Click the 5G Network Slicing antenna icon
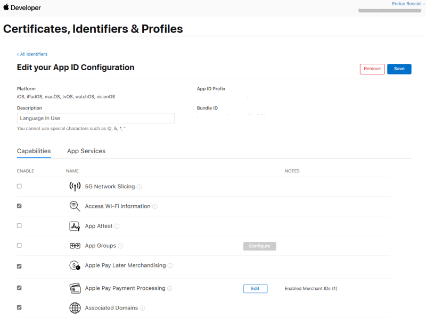Screen dimensions: 426x318 tap(75, 187)
